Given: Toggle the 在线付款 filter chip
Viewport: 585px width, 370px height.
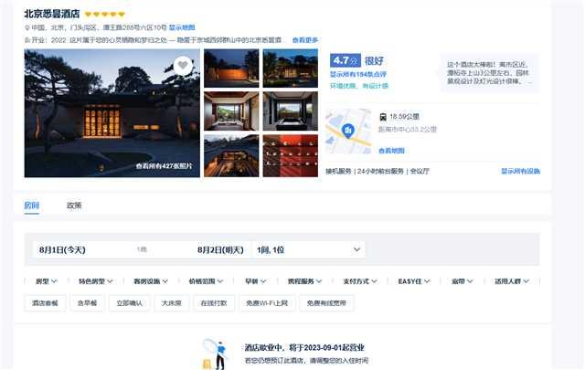Looking at the screenshot, I should point(214,302).
